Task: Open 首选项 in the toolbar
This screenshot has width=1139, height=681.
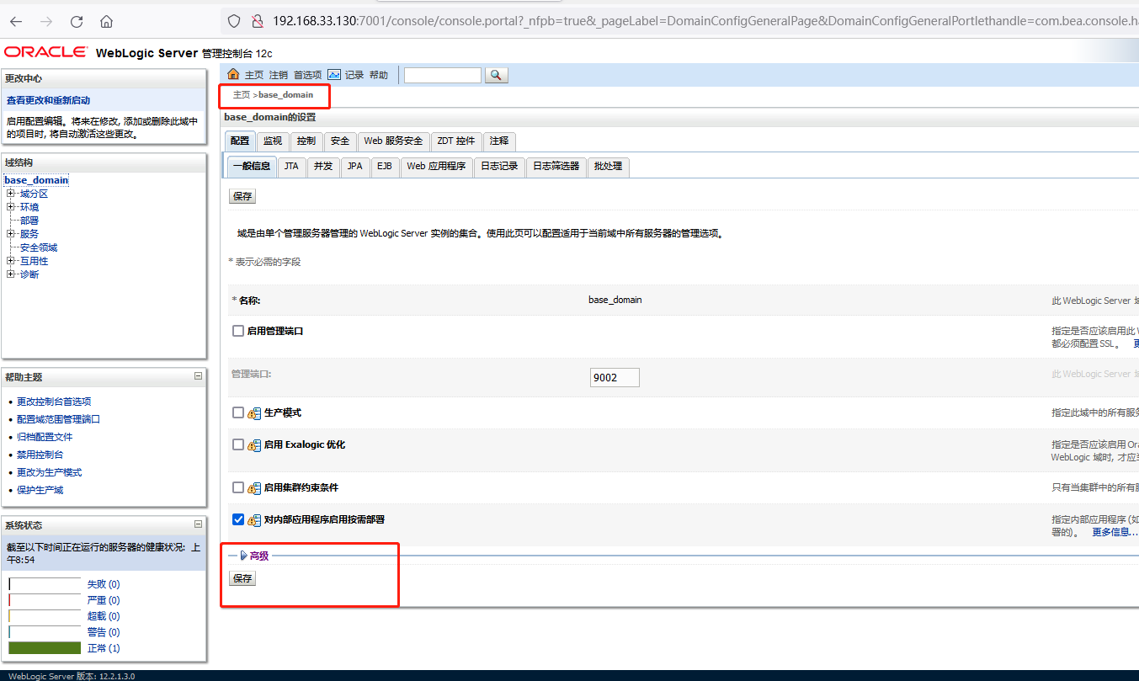Action: point(307,75)
